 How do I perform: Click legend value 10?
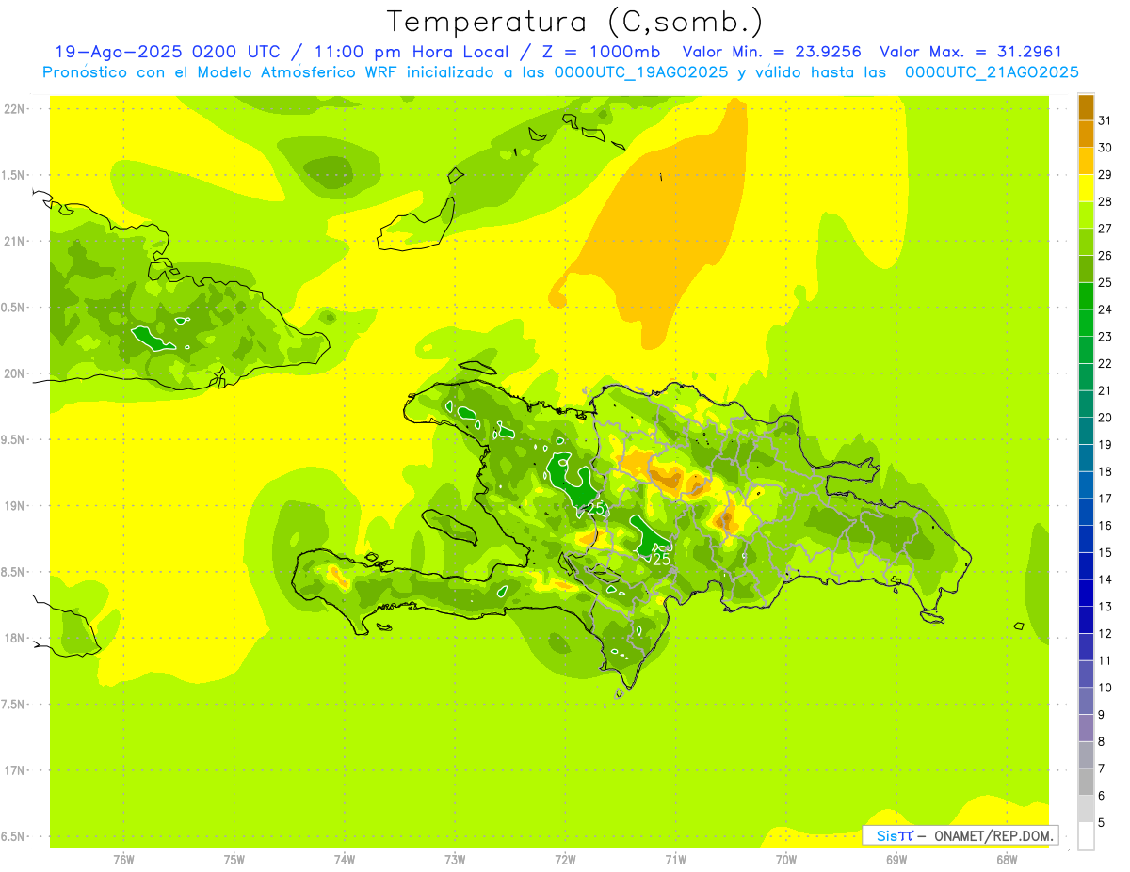coord(1105,688)
